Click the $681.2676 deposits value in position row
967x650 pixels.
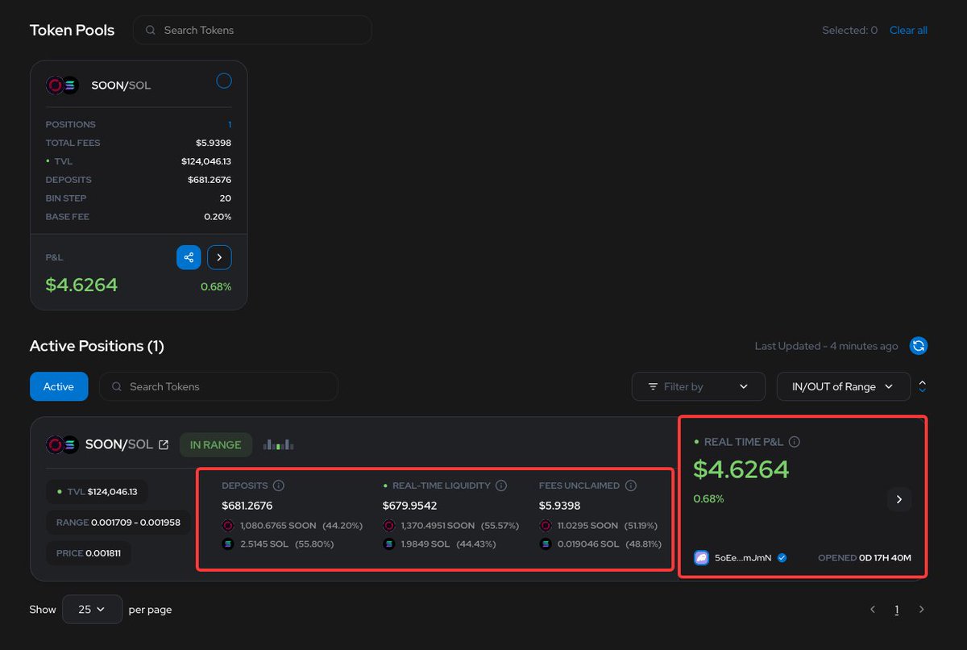click(247, 506)
